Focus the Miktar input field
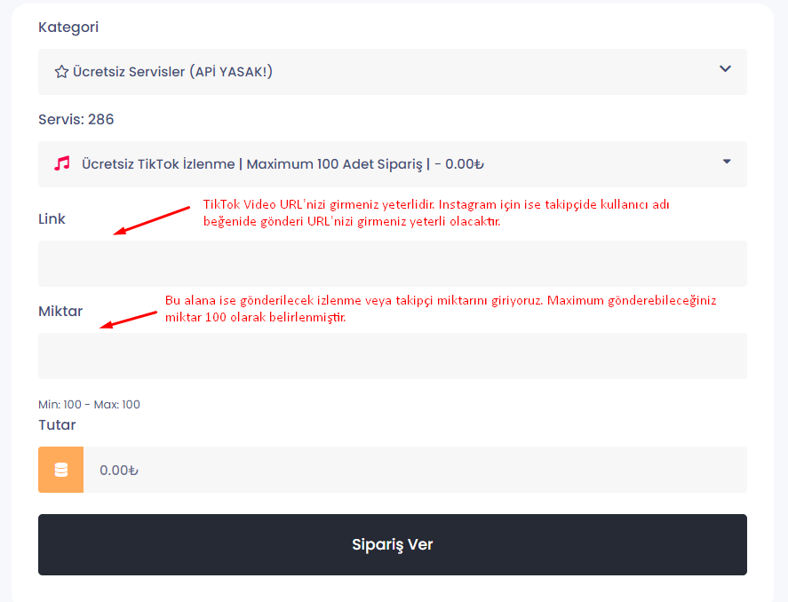This screenshot has width=788, height=602. coord(393,356)
